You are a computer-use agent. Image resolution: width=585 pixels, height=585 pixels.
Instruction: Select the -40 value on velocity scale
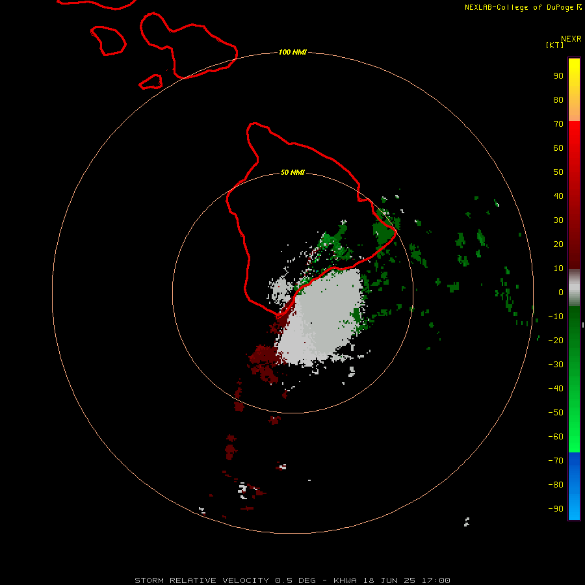tap(556, 389)
